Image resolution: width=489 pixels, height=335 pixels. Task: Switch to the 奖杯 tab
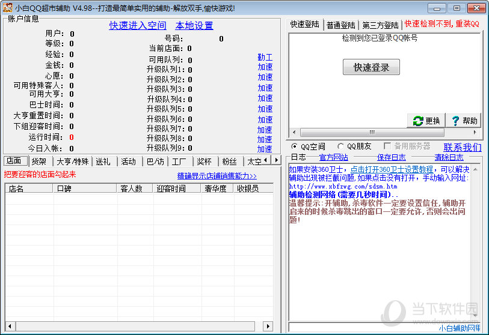coord(205,161)
